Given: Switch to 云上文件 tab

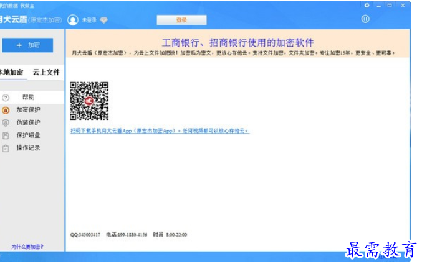Looking at the screenshot, I should [x=46, y=72].
